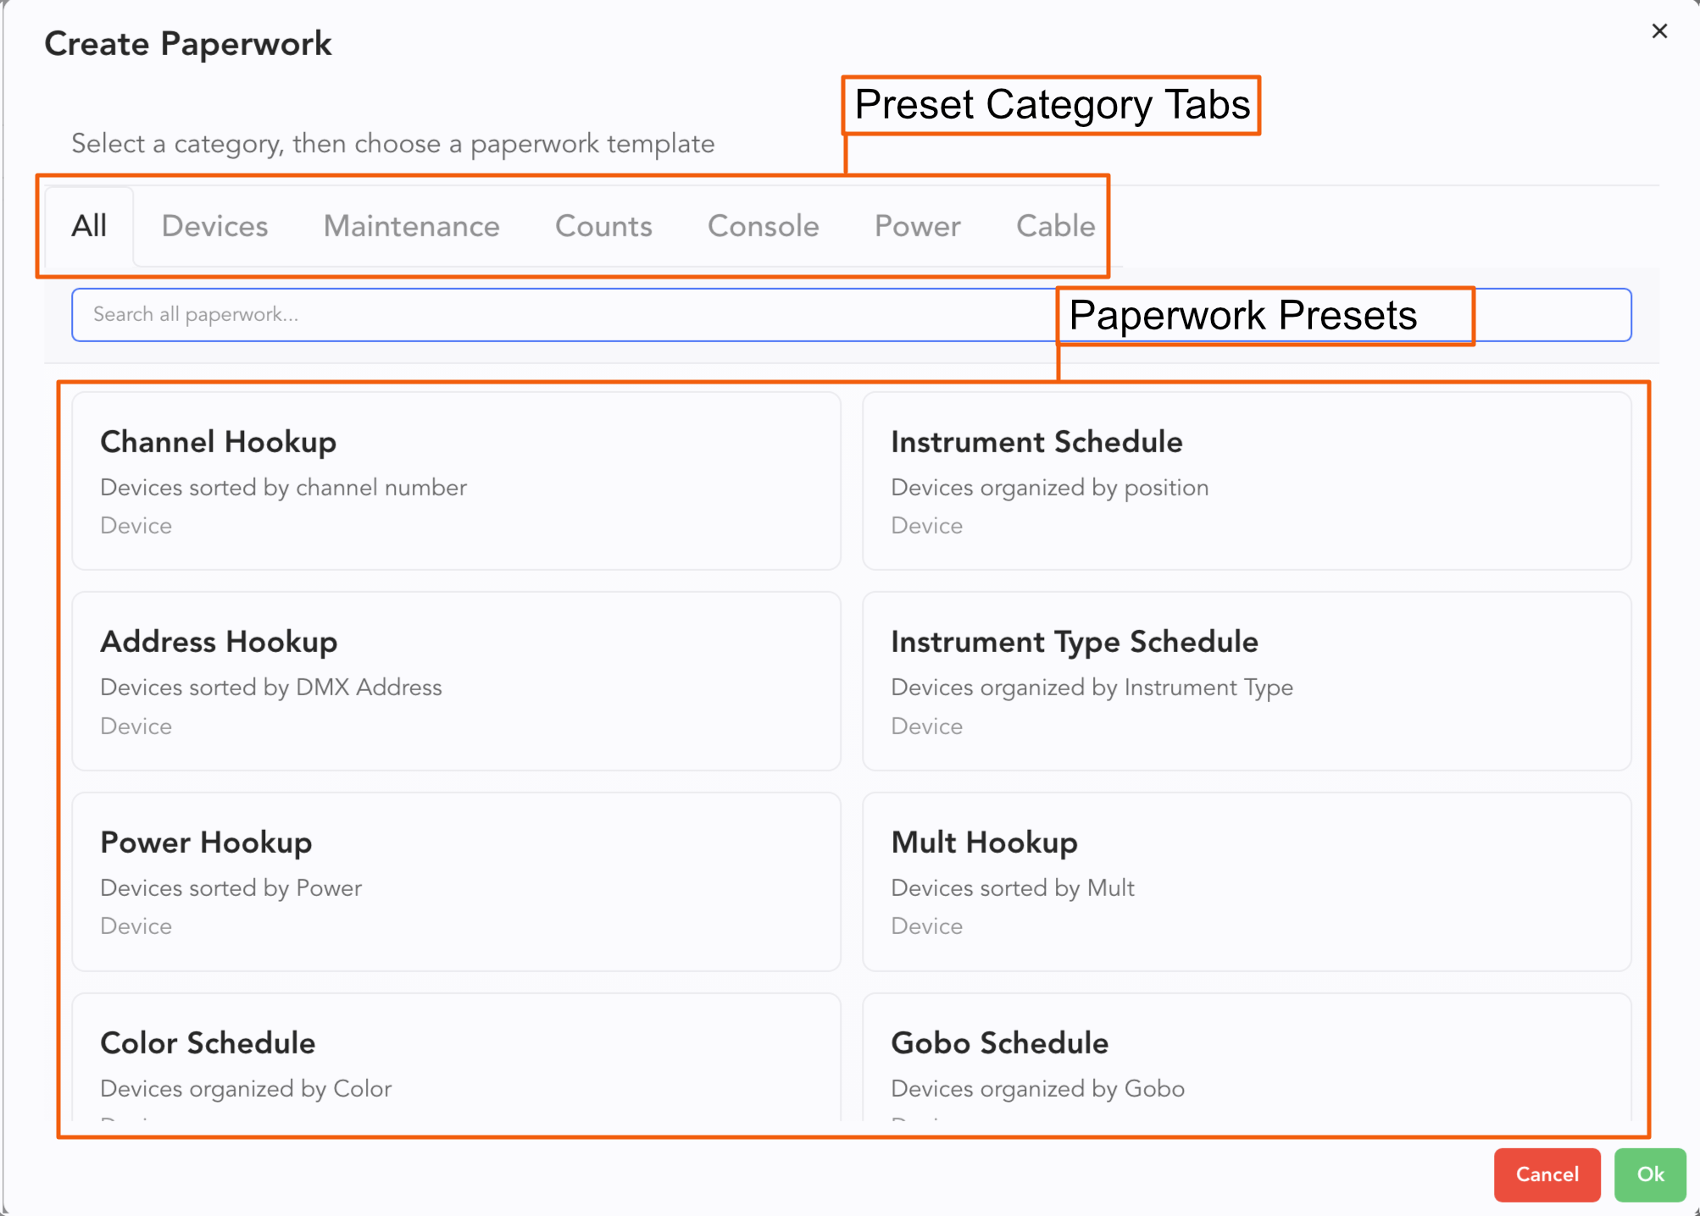Select the Gobo Schedule template
Viewport: 1700px width, 1216px height.
click(x=1246, y=1063)
